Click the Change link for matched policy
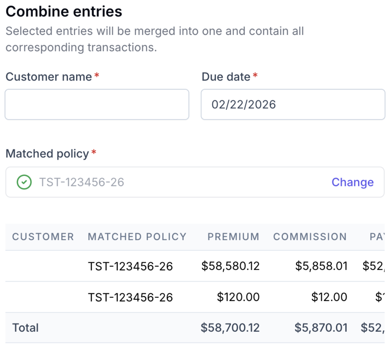 click(x=353, y=182)
